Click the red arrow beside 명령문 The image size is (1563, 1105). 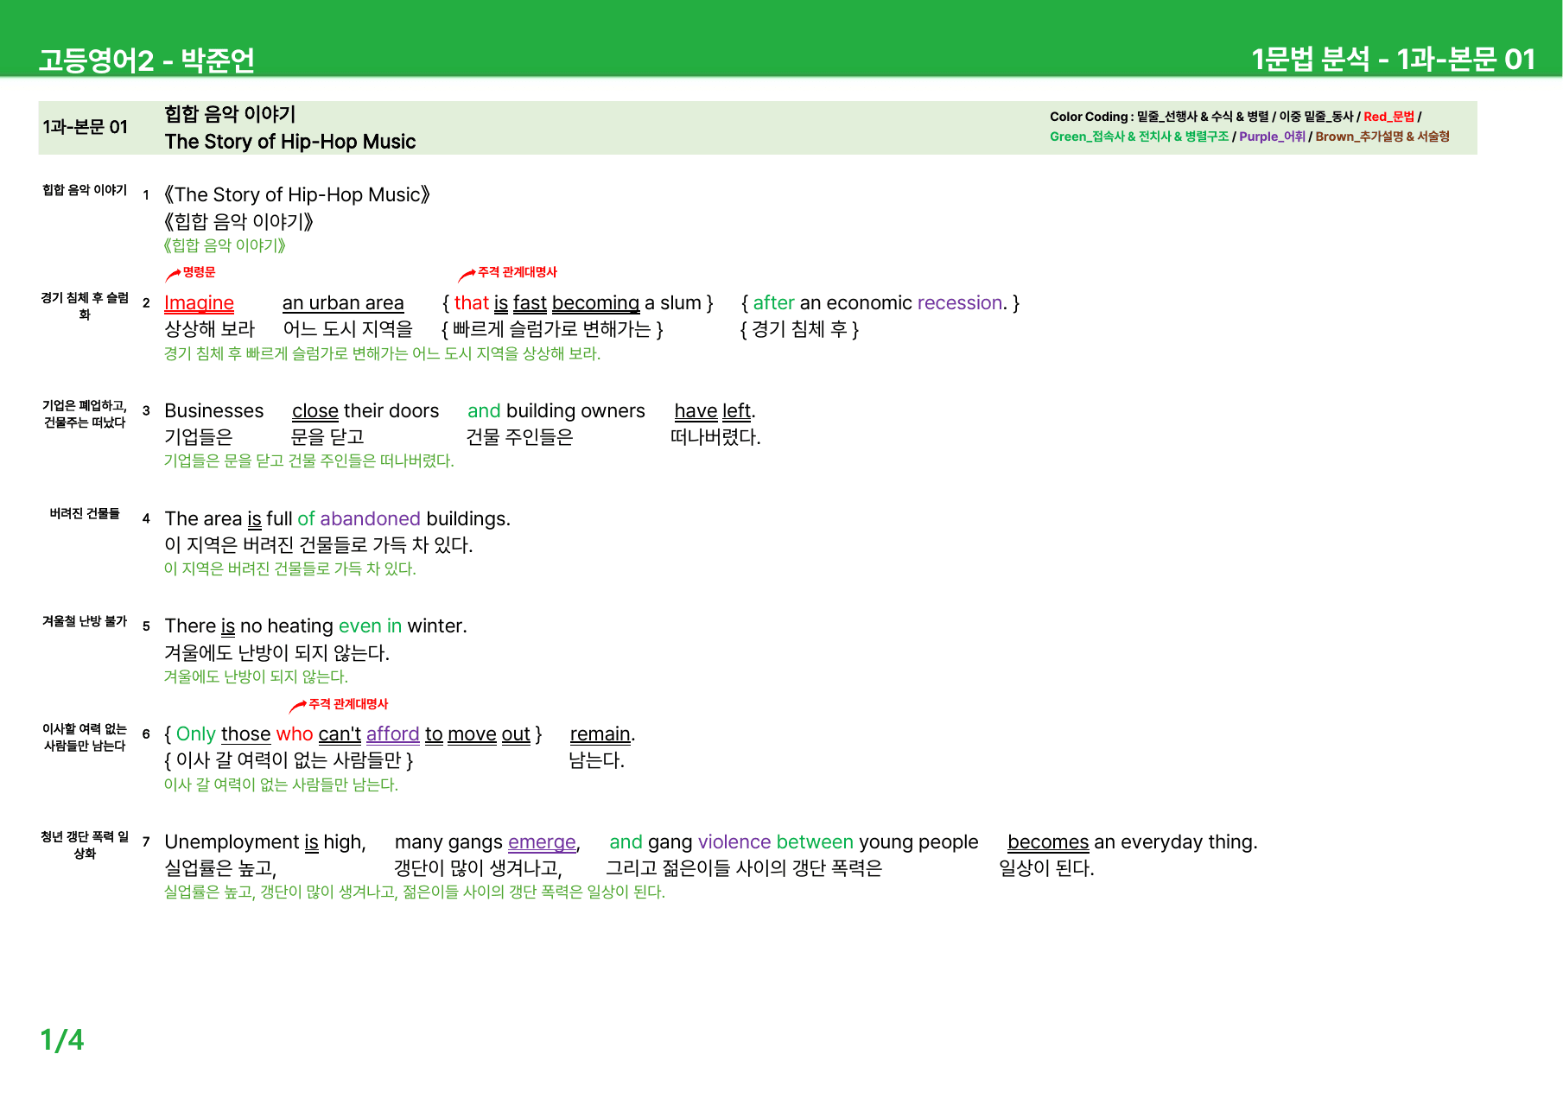[173, 275]
